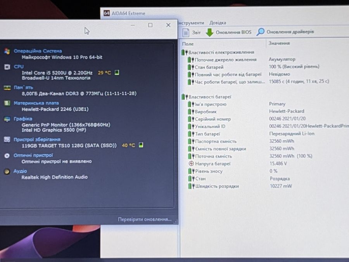Screen dimensions: 349x262
Task: Select the Hewlett-Packard manufacturer value
Action: (x=287, y=111)
